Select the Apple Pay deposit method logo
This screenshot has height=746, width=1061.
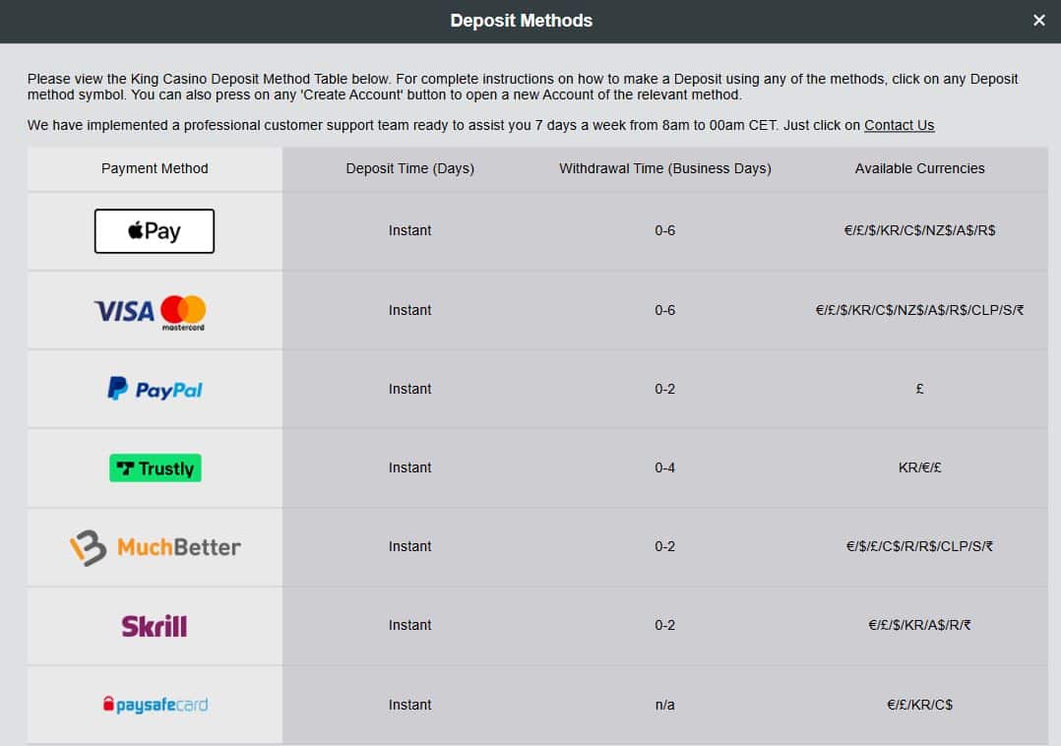click(x=154, y=230)
